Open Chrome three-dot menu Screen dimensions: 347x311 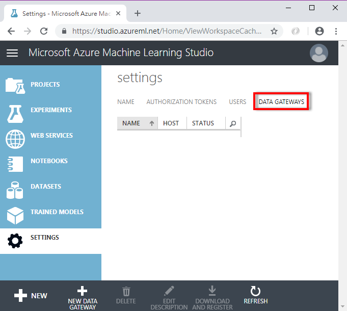click(x=336, y=31)
